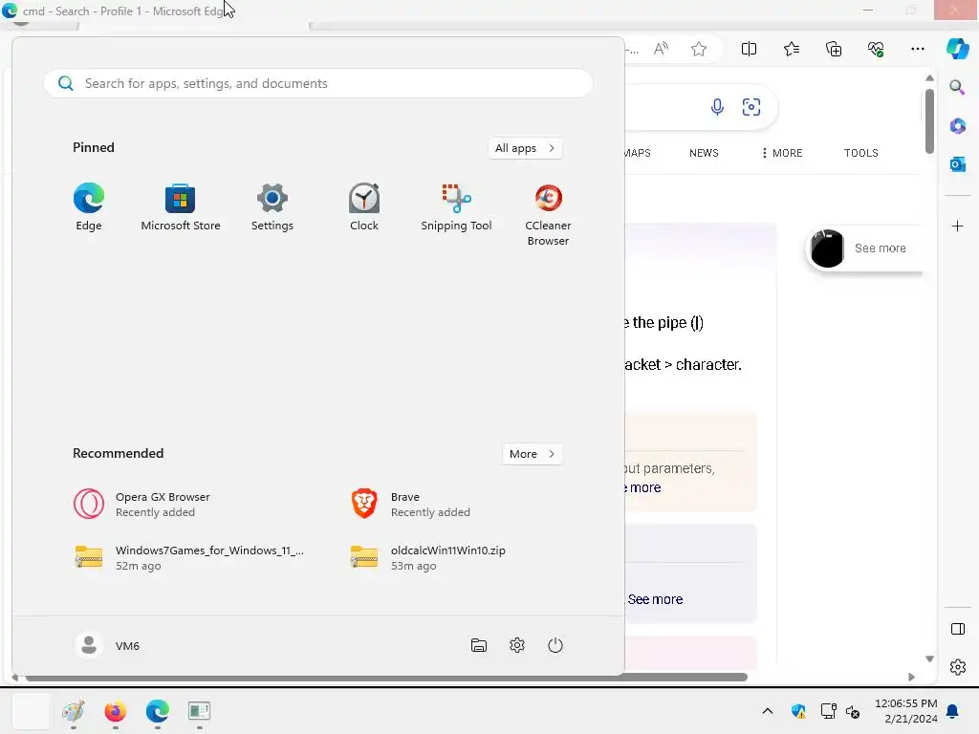Switch to MAPS search tab
Screen dimensions: 979x734
click(638, 153)
